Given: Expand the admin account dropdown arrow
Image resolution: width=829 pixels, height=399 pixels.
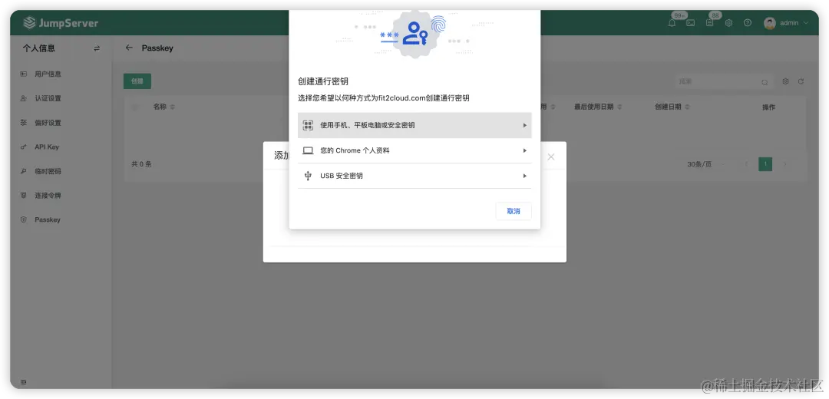Looking at the screenshot, I should click(x=806, y=23).
